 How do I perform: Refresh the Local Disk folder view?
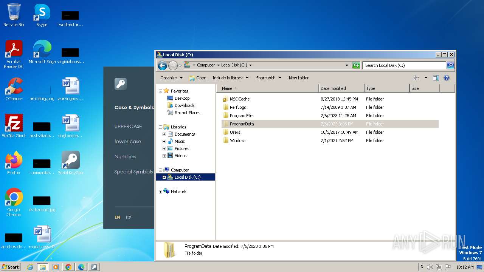point(356,65)
